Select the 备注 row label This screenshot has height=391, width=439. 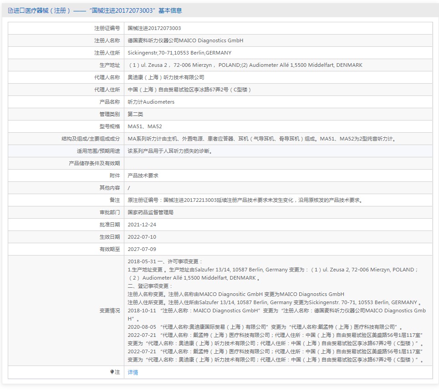pyautogui.click(x=115, y=201)
